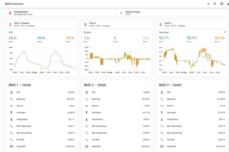Click the edit pencil icon in header

pyautogui.click(x=228, y=4)
